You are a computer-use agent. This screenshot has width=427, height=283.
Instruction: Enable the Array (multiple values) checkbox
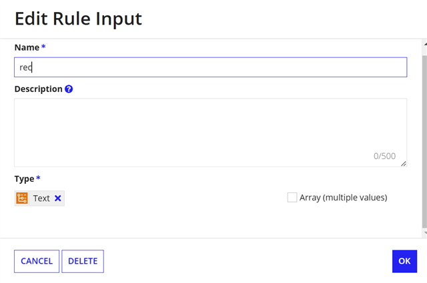[292, 197]
